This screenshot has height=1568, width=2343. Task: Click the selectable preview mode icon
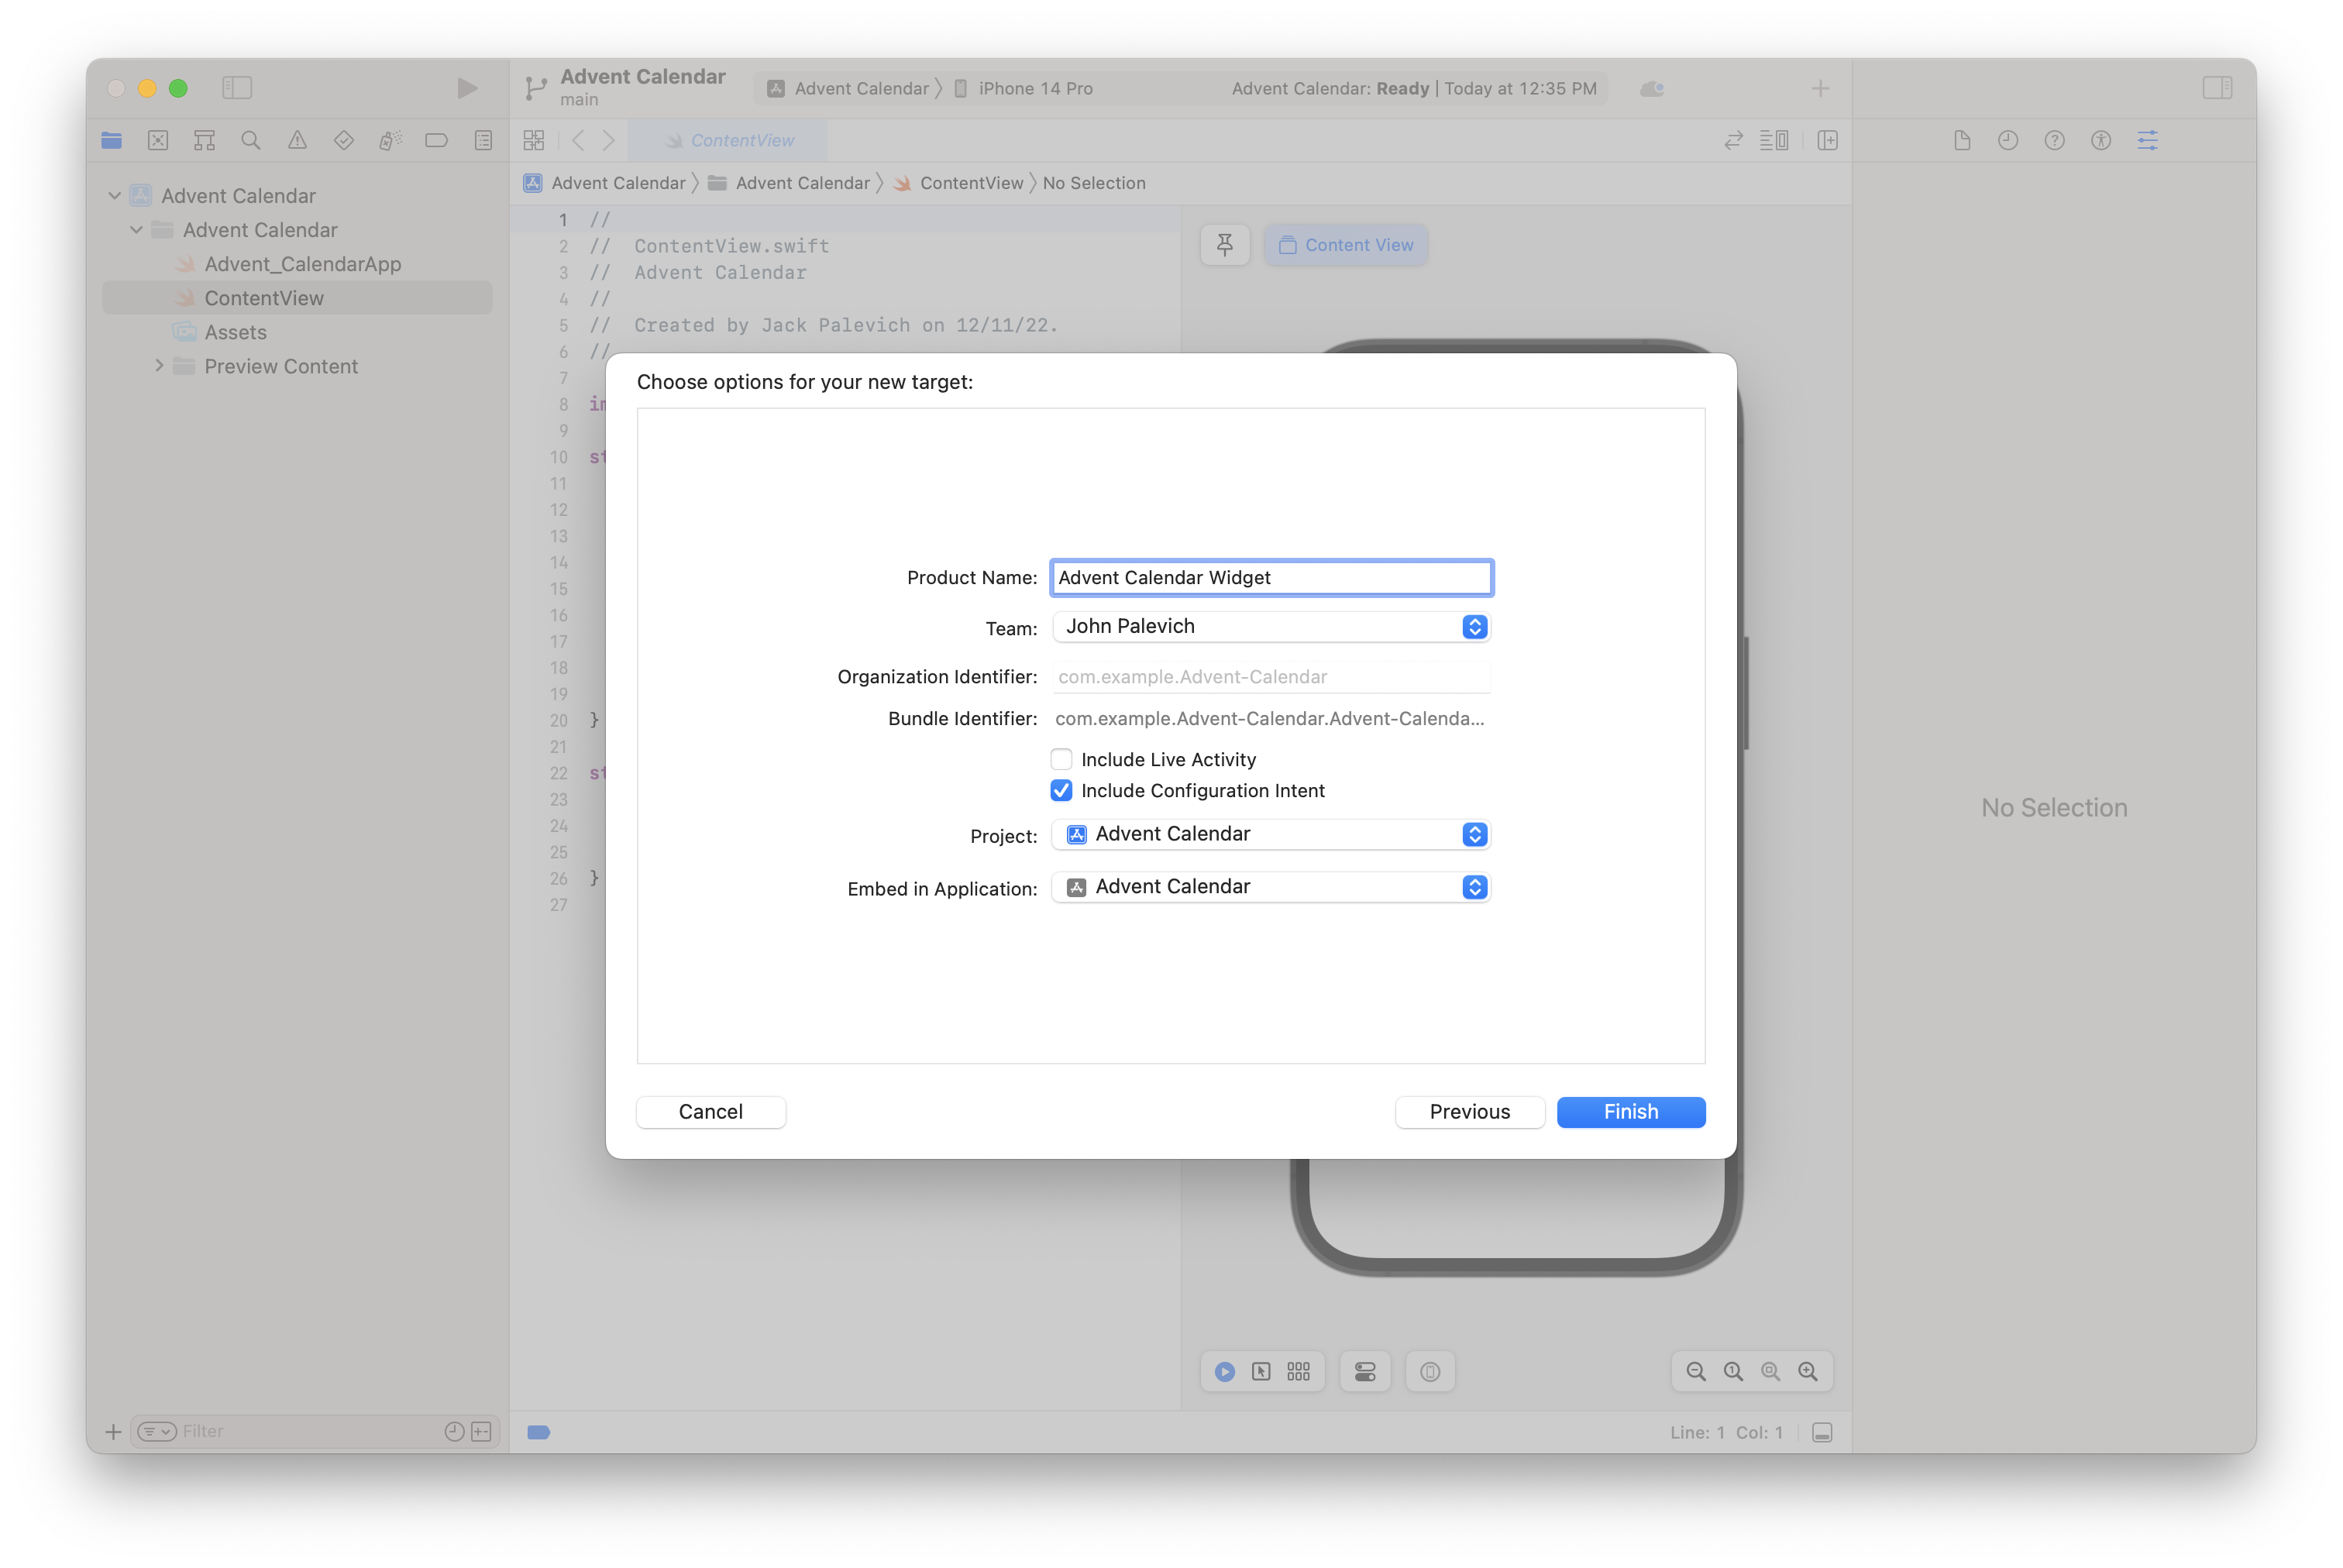(1262, 1372)
